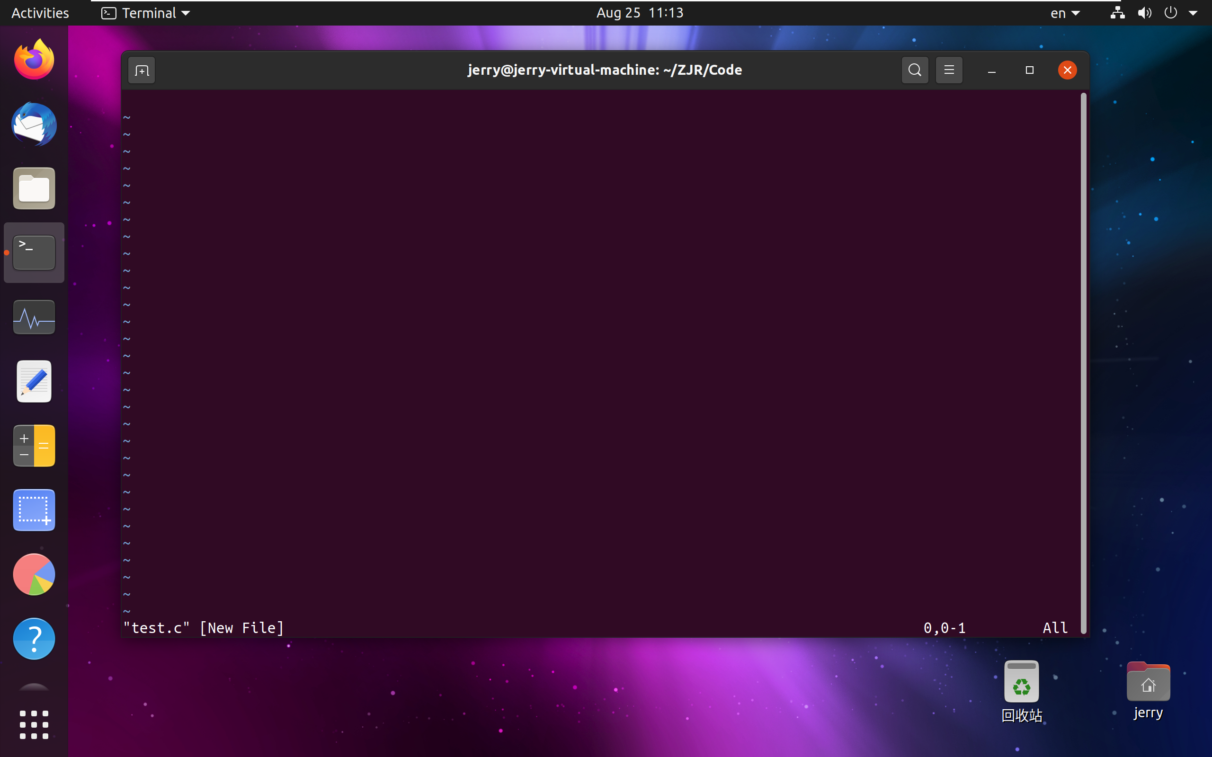
Task: Open the terminal hamburger menu
Action: (x=949, y=70)
